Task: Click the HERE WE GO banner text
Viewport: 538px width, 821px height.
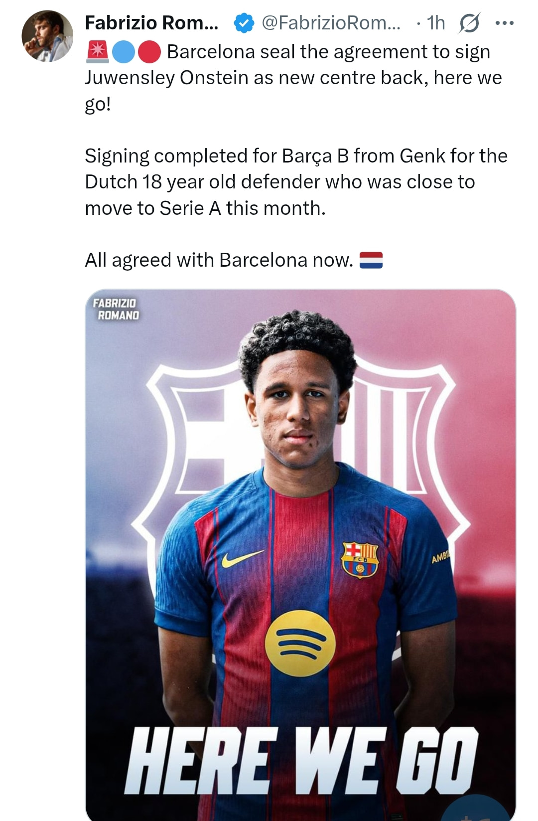Action: click(x=301, y=760)
